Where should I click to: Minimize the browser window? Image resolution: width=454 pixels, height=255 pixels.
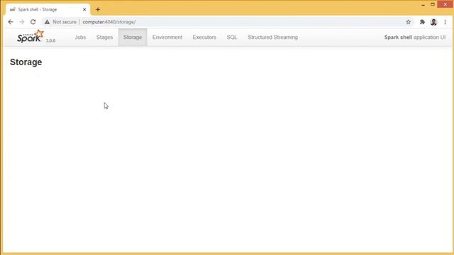click(x=423, y=4)
